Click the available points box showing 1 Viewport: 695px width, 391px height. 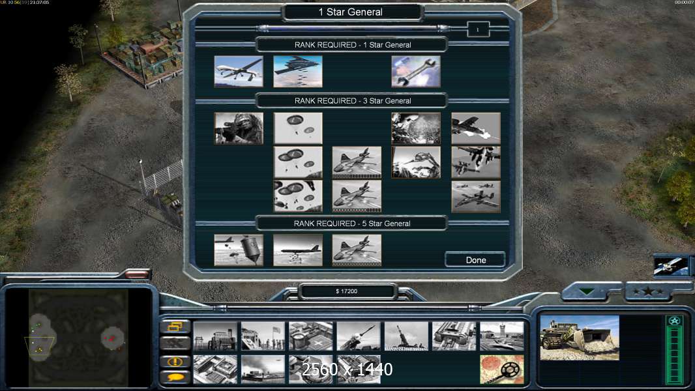(x=478, y=30)
